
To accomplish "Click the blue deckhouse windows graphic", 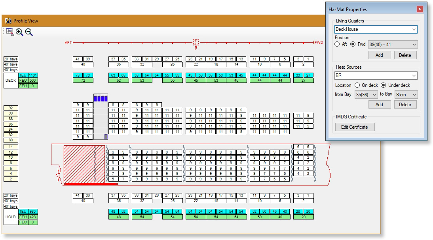I will click(101, 98).
